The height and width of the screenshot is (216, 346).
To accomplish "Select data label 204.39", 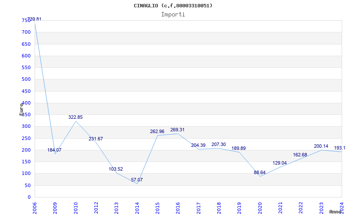I will click(x=198, y=145).
